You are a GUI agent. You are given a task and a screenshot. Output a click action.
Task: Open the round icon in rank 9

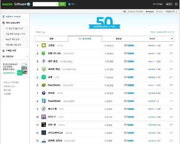click(x=43, y=109)
